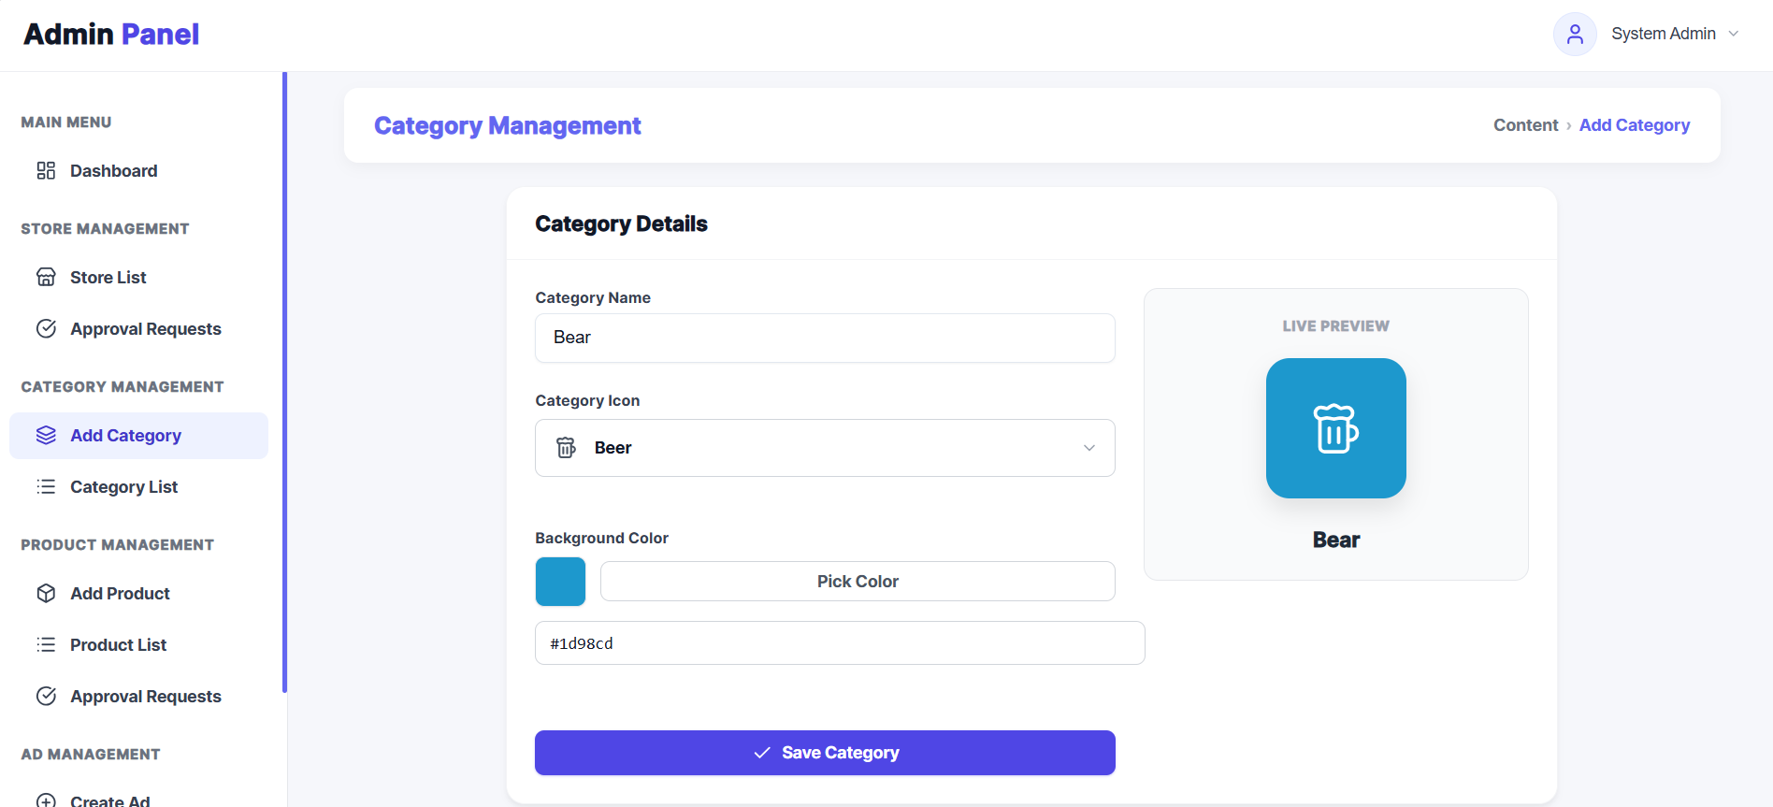Click the Product List lines icon

(46, 645)
